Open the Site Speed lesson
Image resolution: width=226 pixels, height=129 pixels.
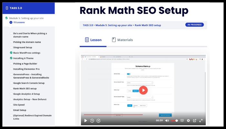click(19, 105)
